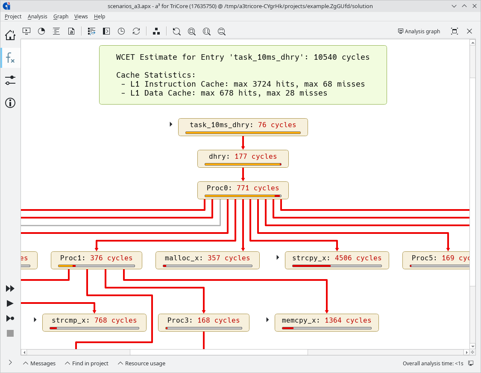The image size is (481, 373).
Task: Click the monitor presentation toolbar icon
Action: coord(26,31)
